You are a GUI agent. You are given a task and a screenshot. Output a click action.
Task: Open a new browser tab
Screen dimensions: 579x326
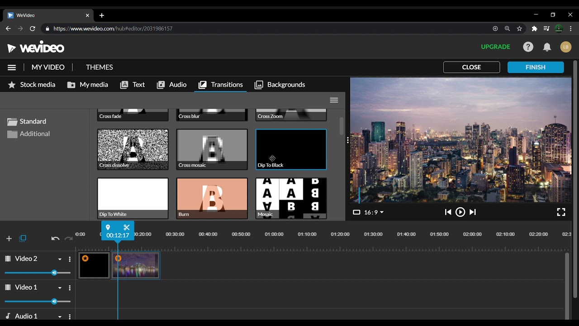pyautogui.click(x=102, y=15)
